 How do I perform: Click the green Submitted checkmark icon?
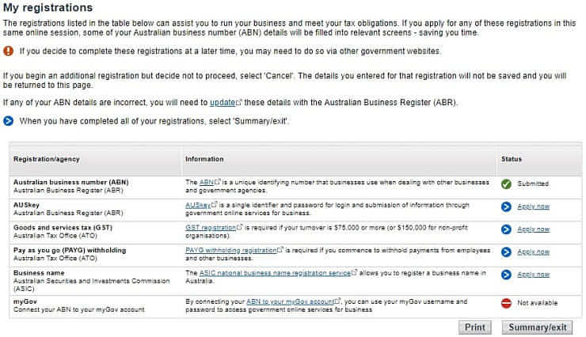click(x=506, y=184)
